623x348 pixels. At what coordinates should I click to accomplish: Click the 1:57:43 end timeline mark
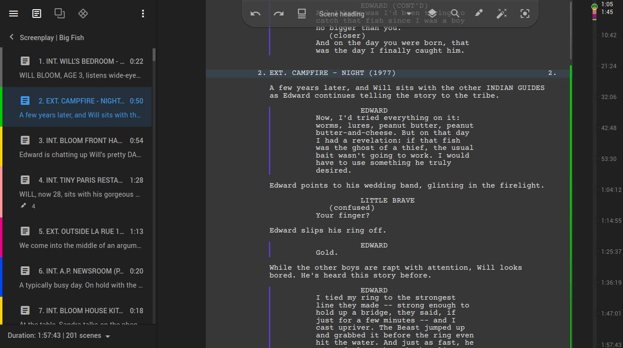[610, 345]
